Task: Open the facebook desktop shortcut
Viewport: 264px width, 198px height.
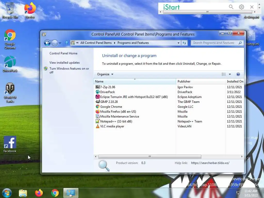Action: point(10,144)
